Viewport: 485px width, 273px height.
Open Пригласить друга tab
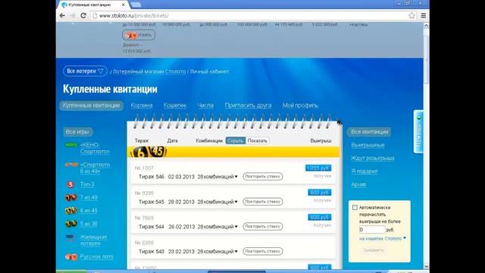(248, 105)
